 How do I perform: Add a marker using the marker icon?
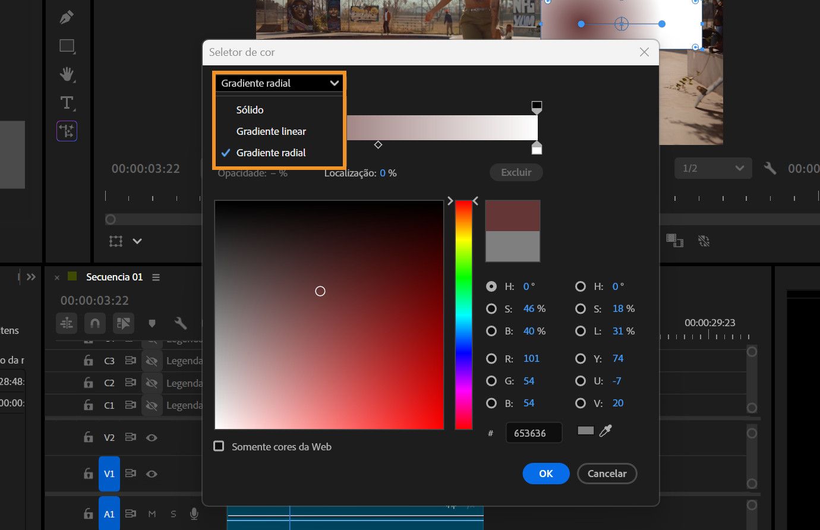tap(152, 323)
